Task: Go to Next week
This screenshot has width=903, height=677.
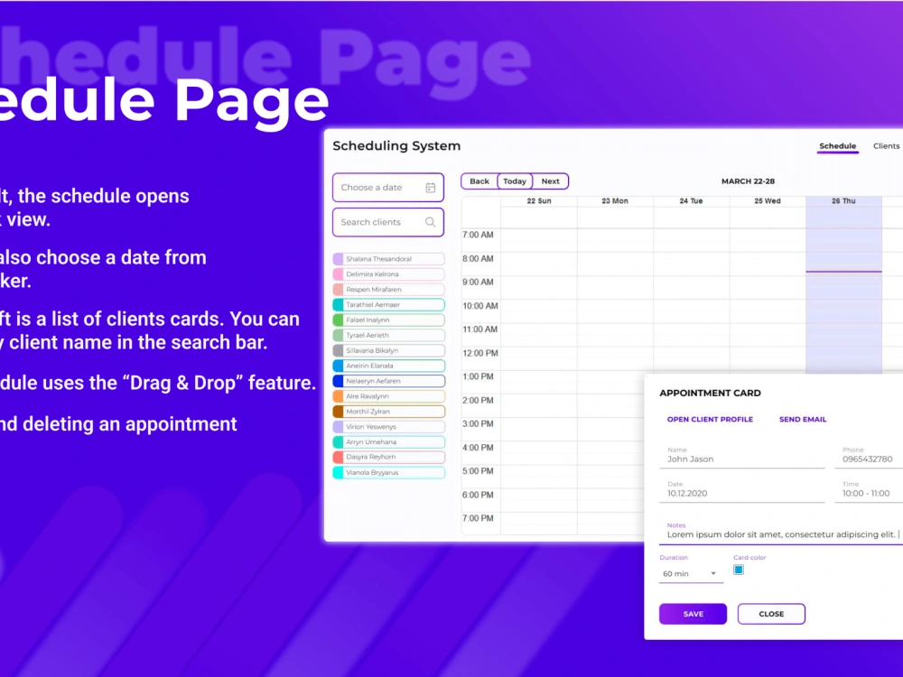Action: pyautogui.click(x=551, y=181)
